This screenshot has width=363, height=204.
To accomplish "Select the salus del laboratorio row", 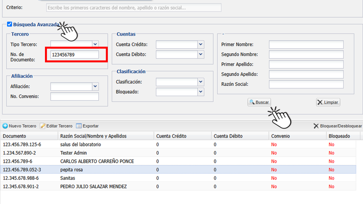I will coord(178,144).
